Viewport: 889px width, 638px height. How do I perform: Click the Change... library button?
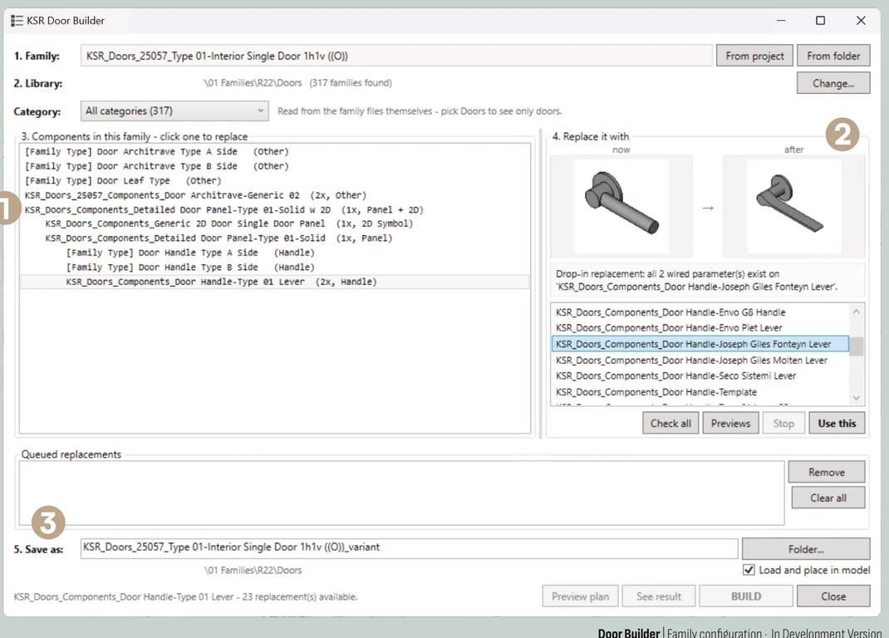(x=833, y=83)
